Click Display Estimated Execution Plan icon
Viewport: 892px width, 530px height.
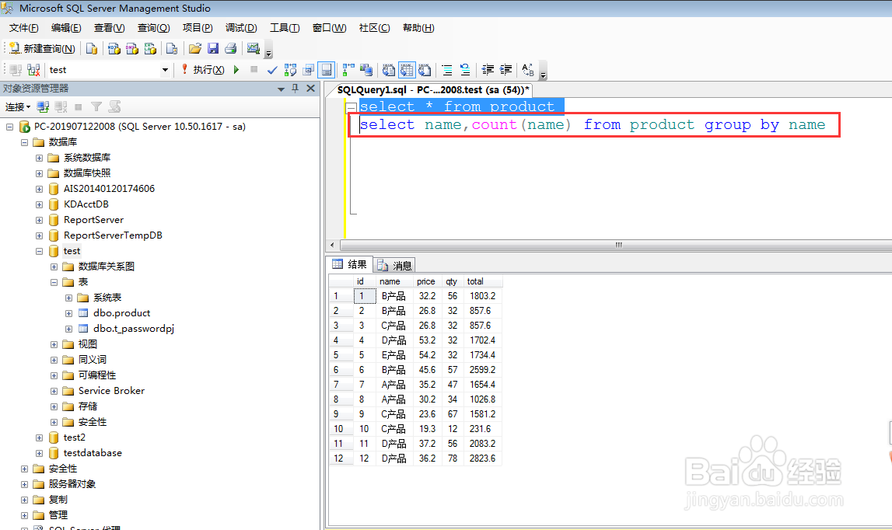tap(291, 70)
